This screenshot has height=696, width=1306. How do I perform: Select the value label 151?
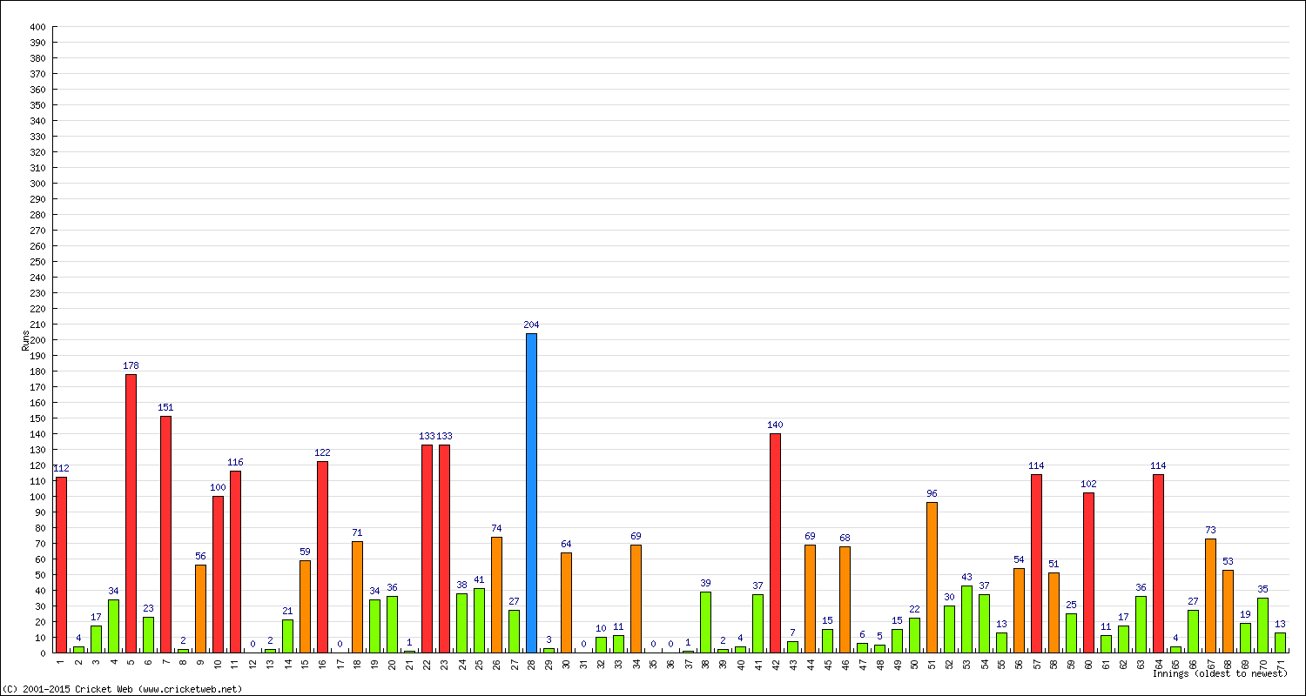(x=165, y=407)
